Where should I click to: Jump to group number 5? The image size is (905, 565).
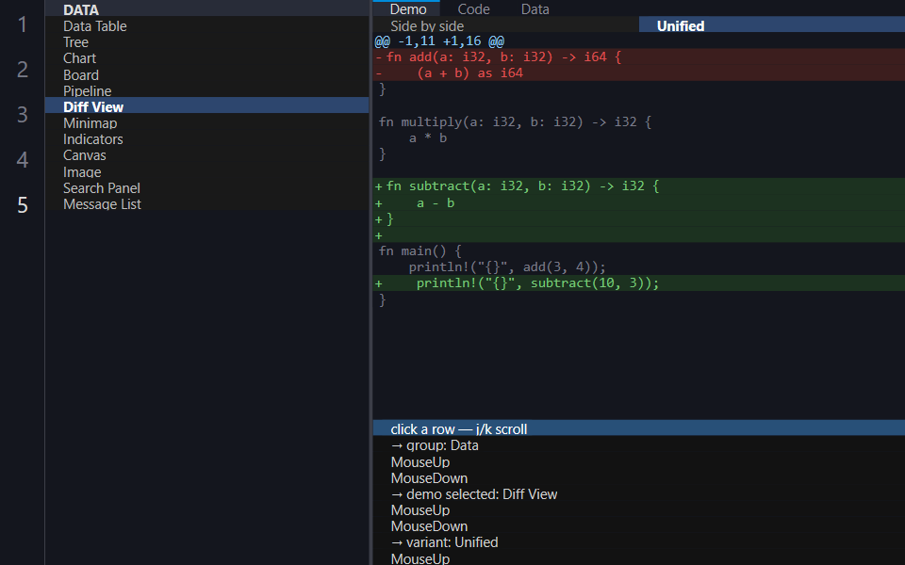tap(22, 204)
